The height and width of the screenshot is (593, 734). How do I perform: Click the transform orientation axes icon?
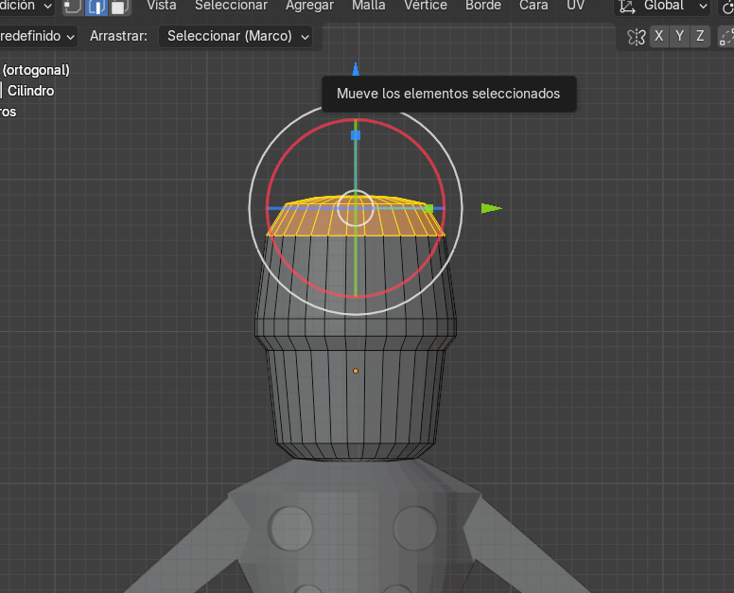pos(627,7)
